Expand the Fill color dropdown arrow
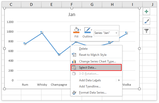The image size is (159, 103). tap(80, 30)
